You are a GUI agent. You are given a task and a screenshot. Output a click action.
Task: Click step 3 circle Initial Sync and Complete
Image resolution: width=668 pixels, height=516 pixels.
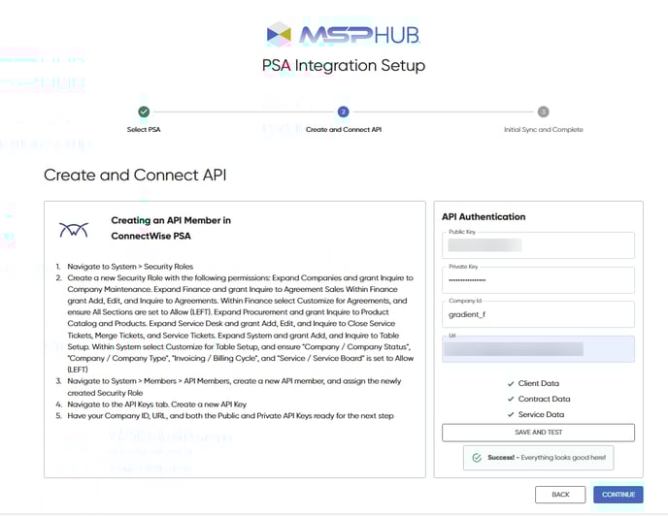pos(543,112)
